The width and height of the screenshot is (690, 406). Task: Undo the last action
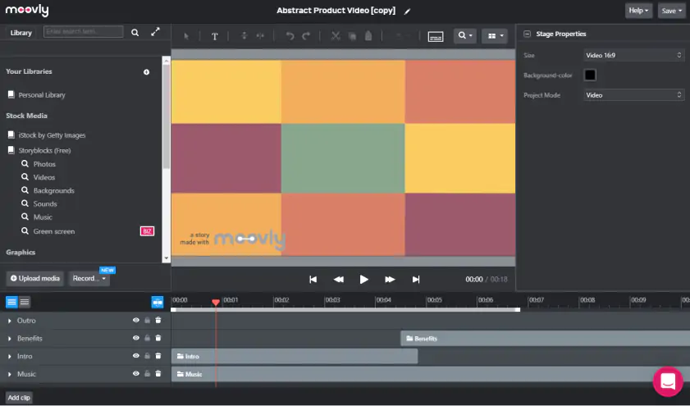[290, 36]
